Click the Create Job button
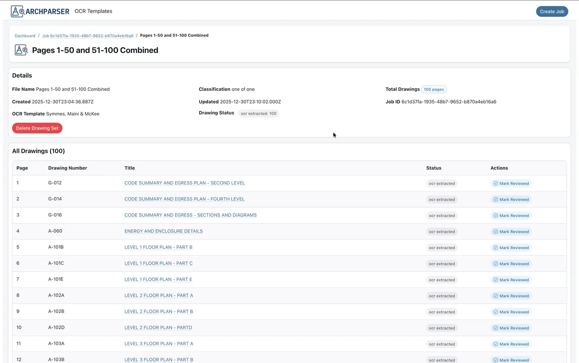The height and width of the screenshot is (363, 579). pos(552,12)
